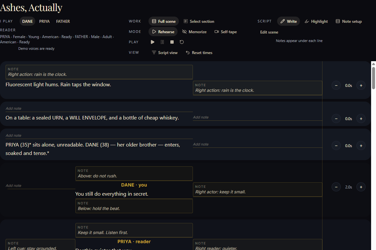The width and height of the screenshot is (376, 250).
Task: Decrease pause time for sealed URN line
Action: tap(336, 119)
